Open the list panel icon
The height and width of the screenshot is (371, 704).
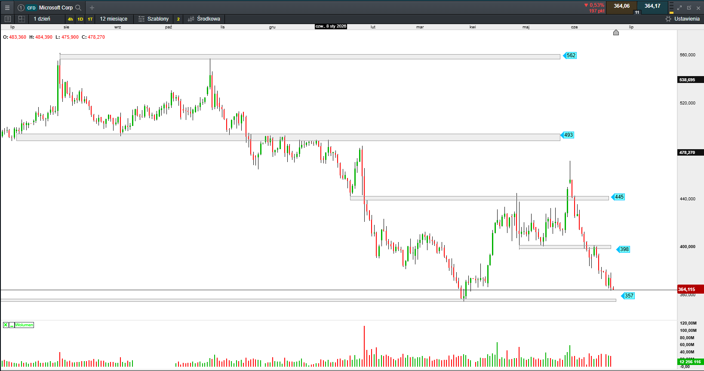click(x=7, y=19)
